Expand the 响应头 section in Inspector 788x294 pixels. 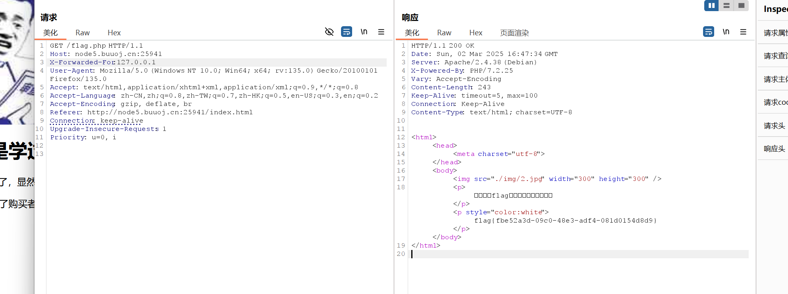[774, 149]
